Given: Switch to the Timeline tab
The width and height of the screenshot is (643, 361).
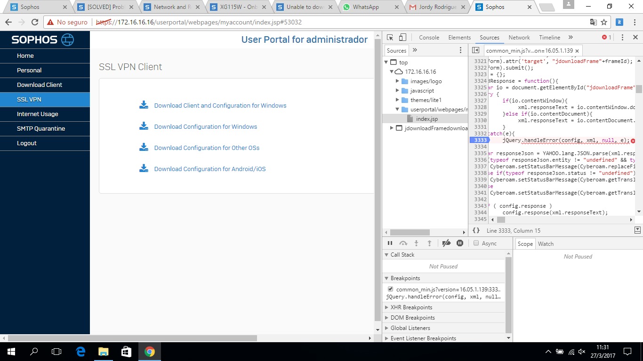Looking at the screenshot, I should tap(549, 38).
